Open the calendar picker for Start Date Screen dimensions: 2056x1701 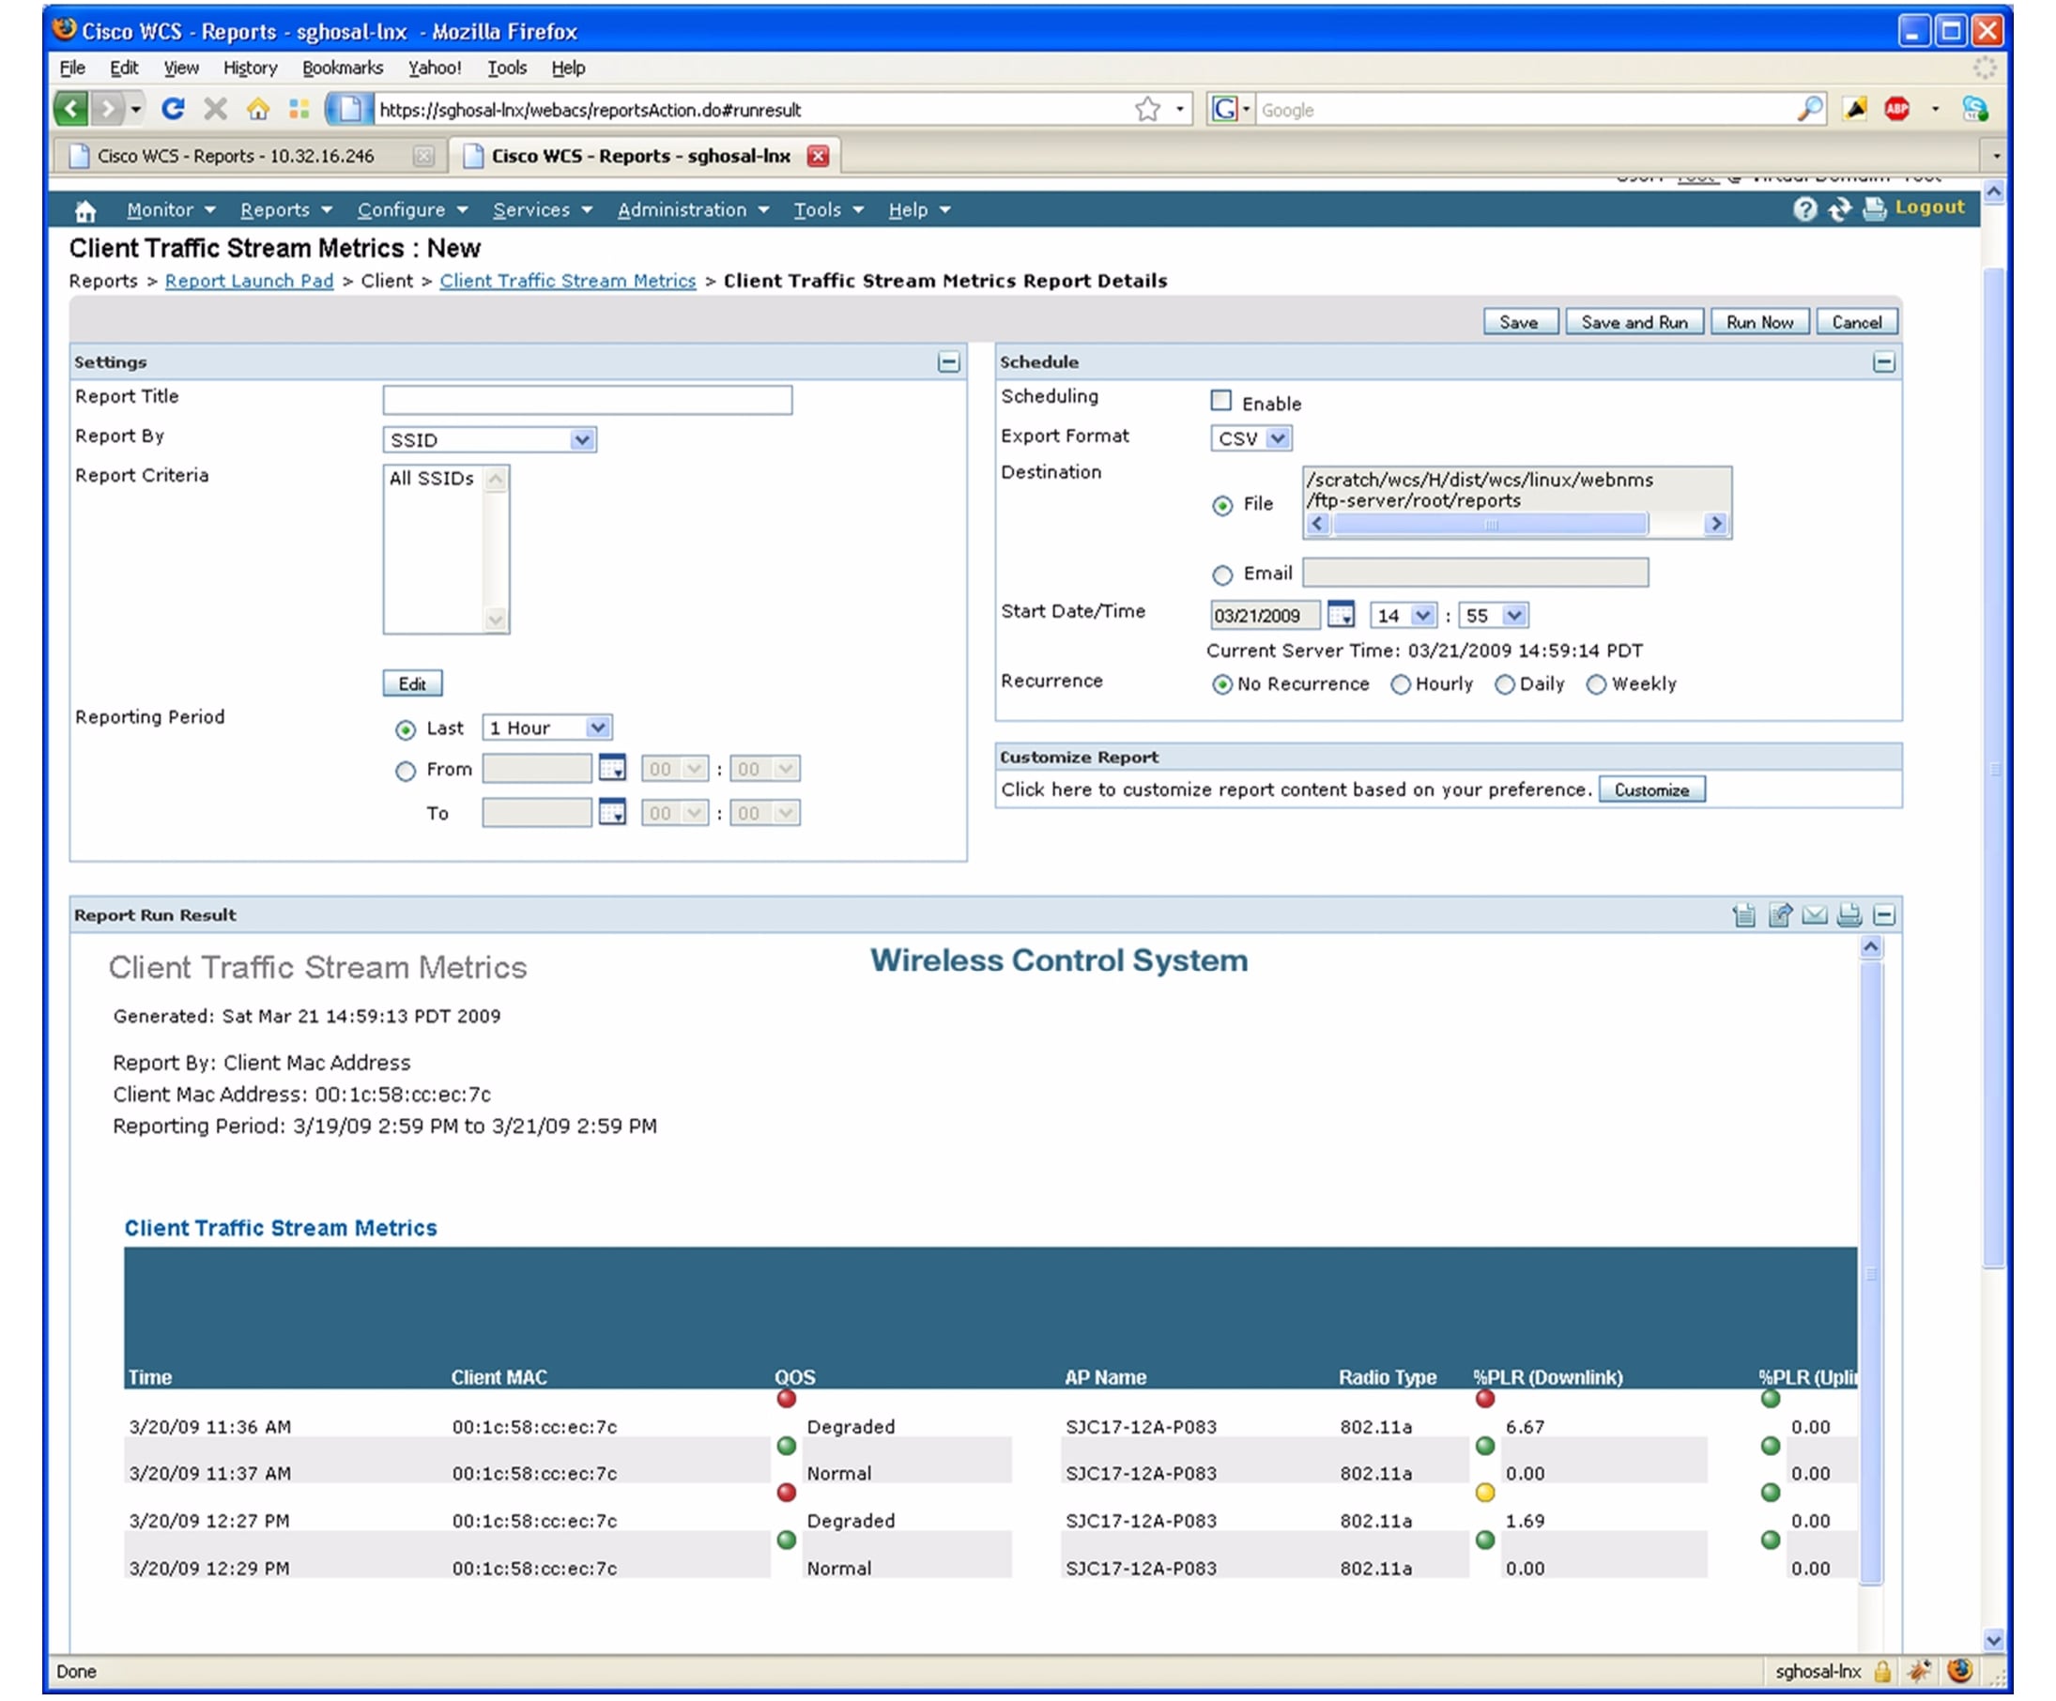tap(1343, 615)
